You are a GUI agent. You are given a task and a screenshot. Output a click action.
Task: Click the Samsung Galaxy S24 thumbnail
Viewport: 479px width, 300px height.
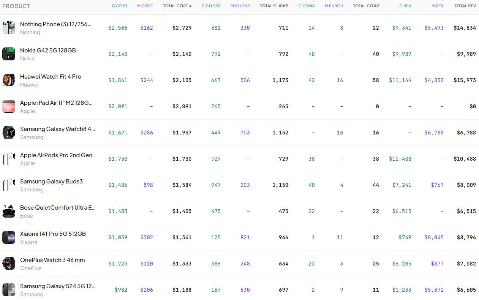[x=8, y=289]
